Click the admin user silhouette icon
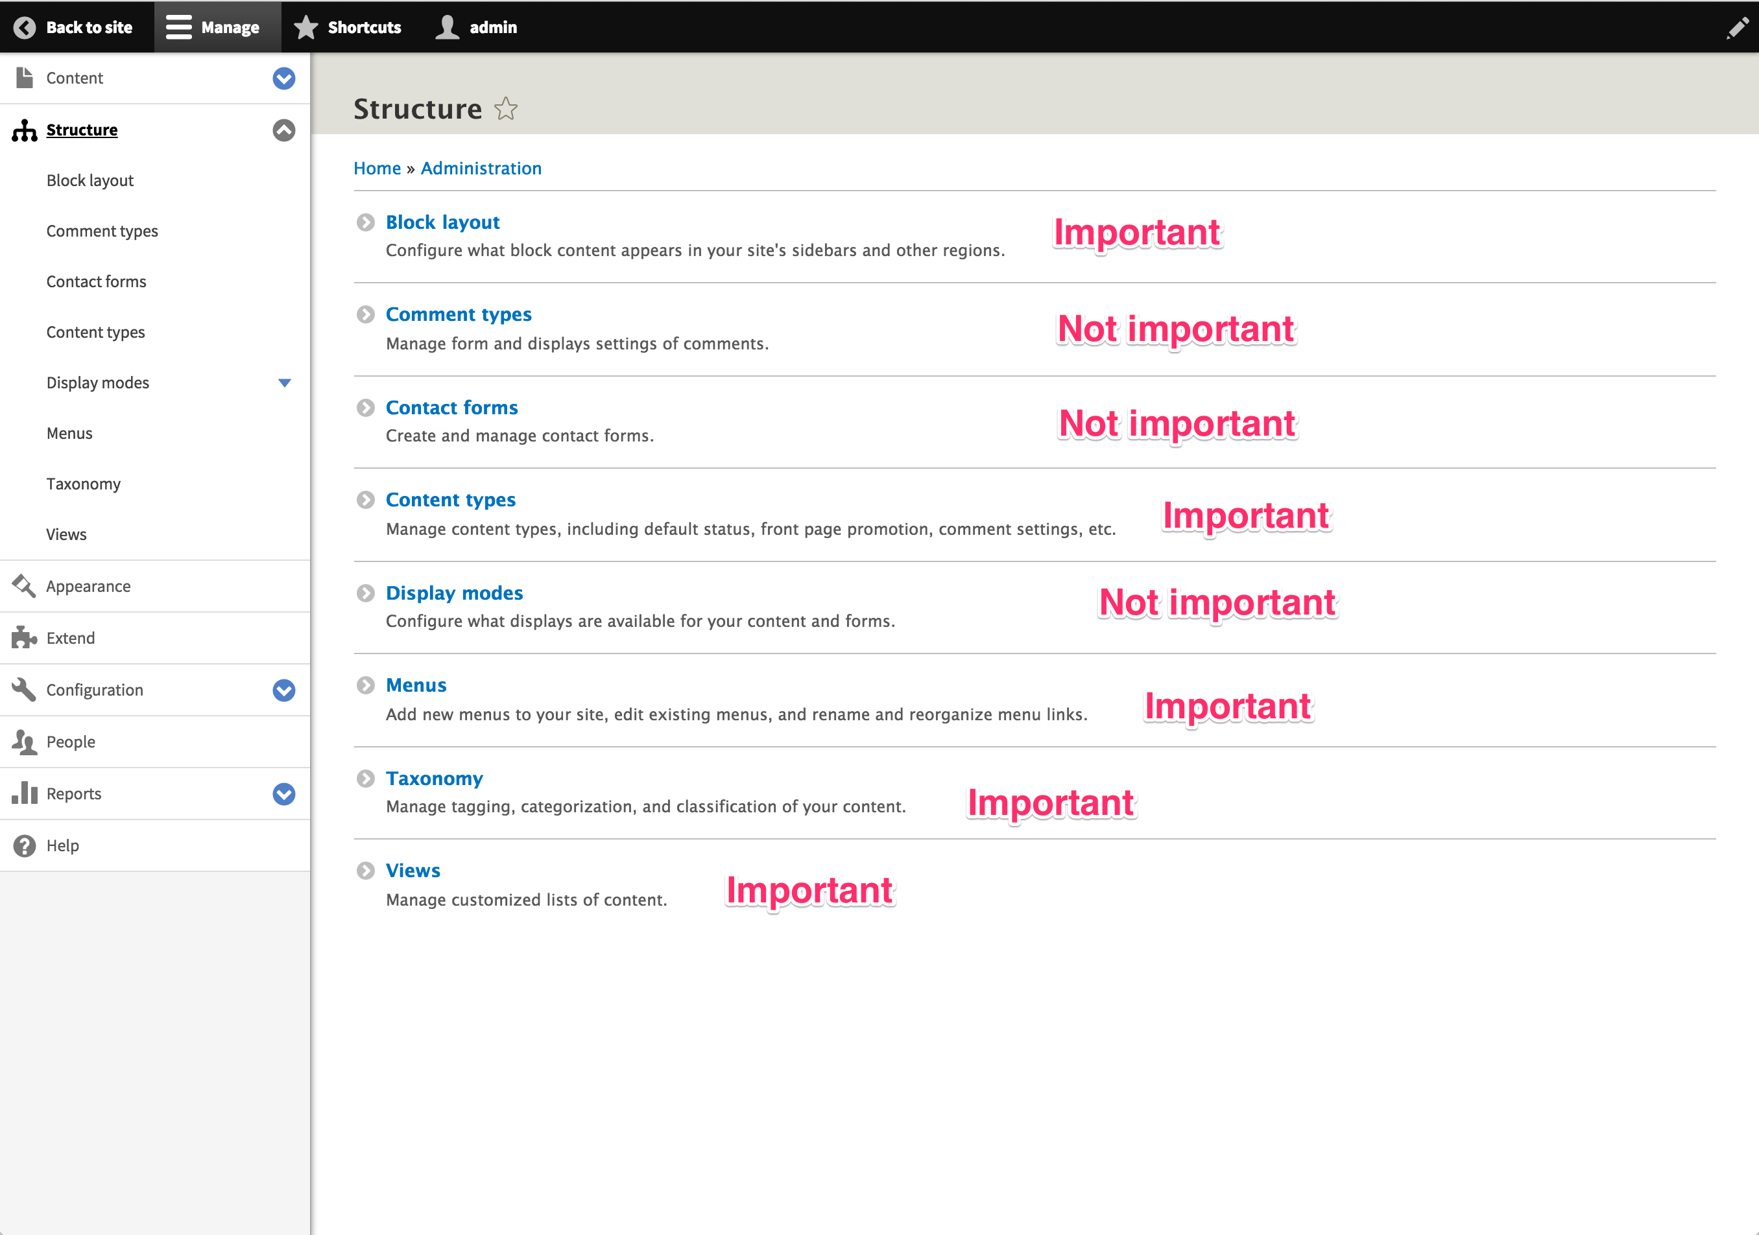Screen dimensions: 1759x1235 click(x=448, y=28)
